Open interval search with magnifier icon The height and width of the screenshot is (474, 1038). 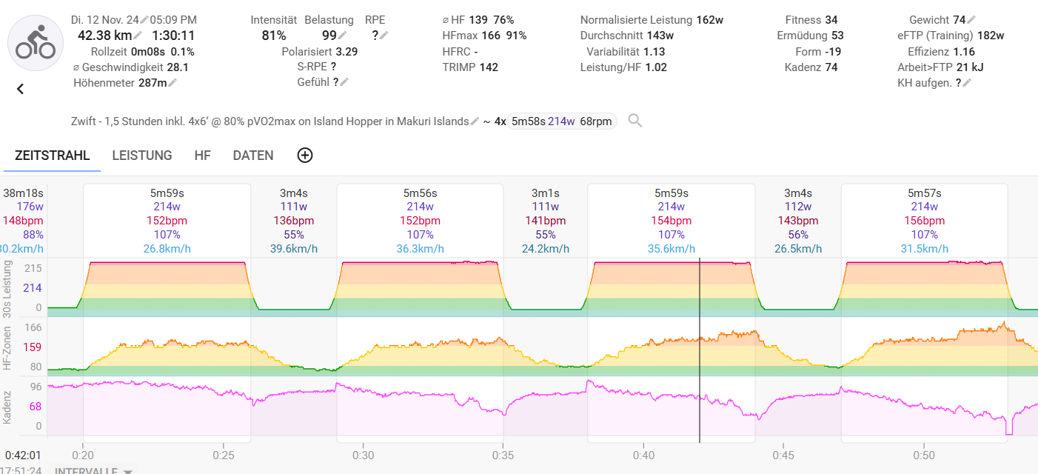pos(634,121)
